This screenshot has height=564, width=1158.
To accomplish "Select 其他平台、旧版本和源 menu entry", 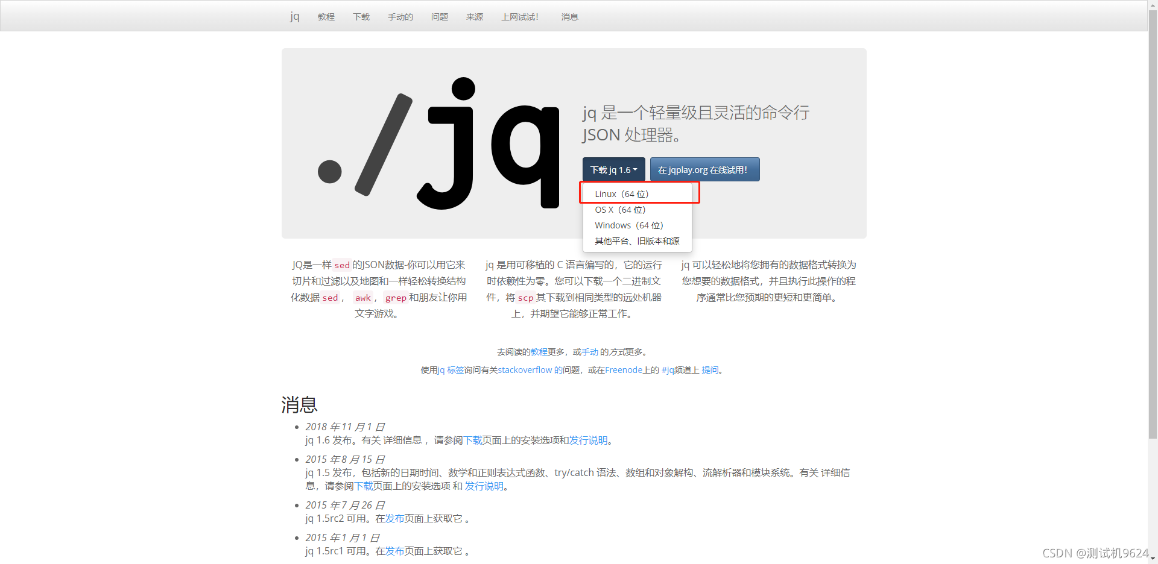I will tap(637, 241).
